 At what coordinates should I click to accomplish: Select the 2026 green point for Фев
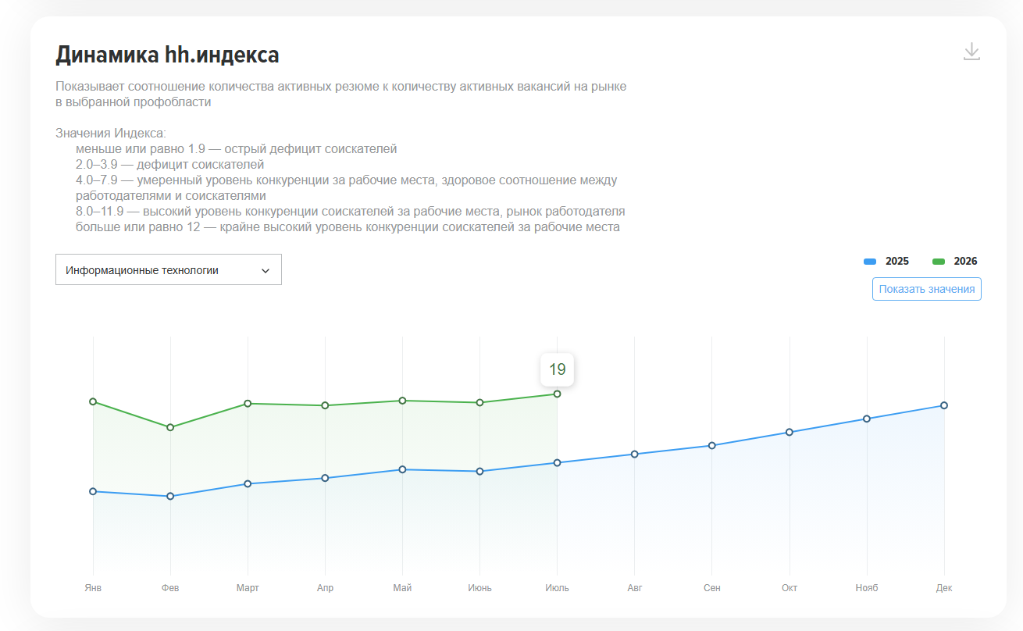(170, 427)
